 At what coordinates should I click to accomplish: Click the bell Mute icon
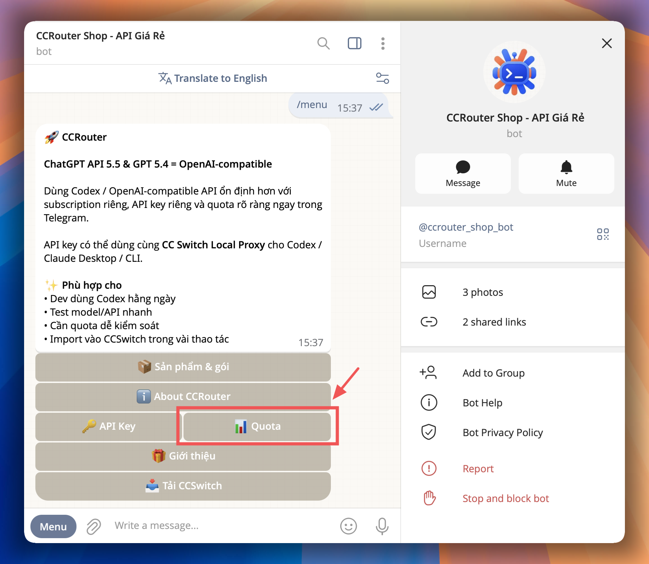coord(566,167)
